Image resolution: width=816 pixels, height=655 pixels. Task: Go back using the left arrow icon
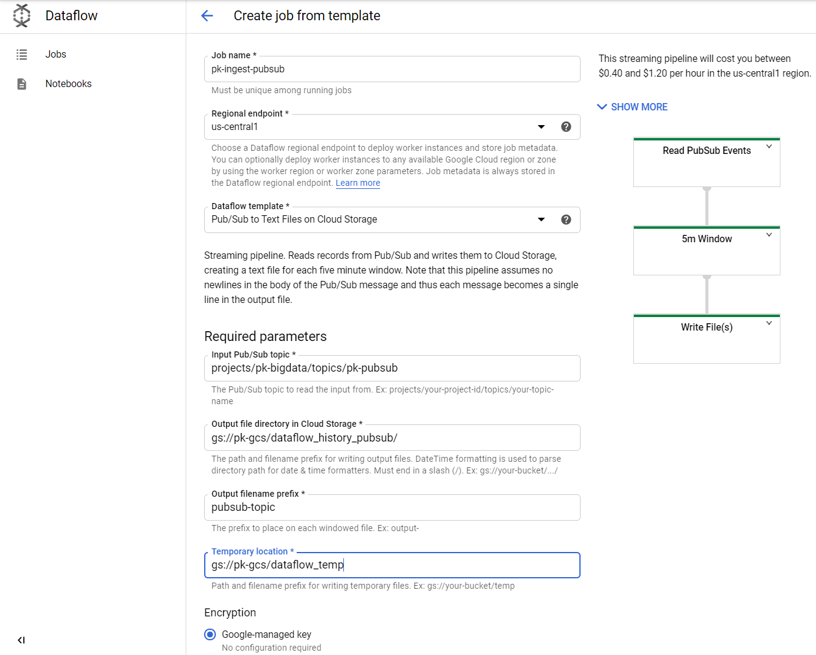[x=207, y=16]
